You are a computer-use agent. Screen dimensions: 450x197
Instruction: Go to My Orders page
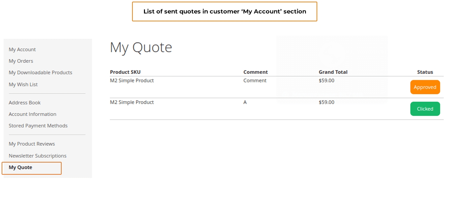[21, 61]
